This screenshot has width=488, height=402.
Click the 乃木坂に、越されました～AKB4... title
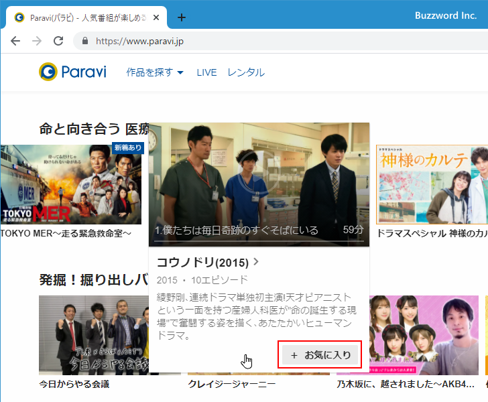point(406,385)
